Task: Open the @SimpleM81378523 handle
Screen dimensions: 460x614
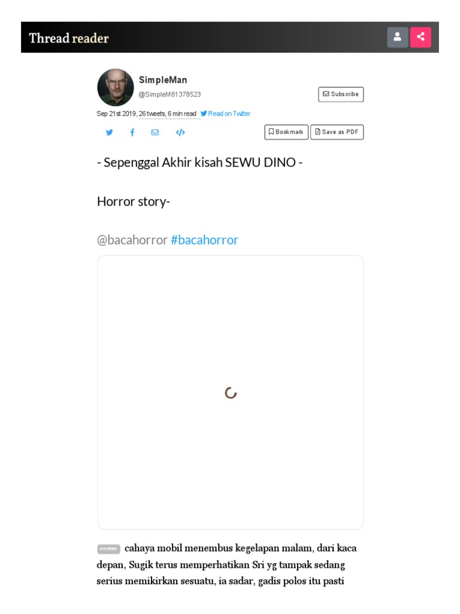Action: pos(170,94)
